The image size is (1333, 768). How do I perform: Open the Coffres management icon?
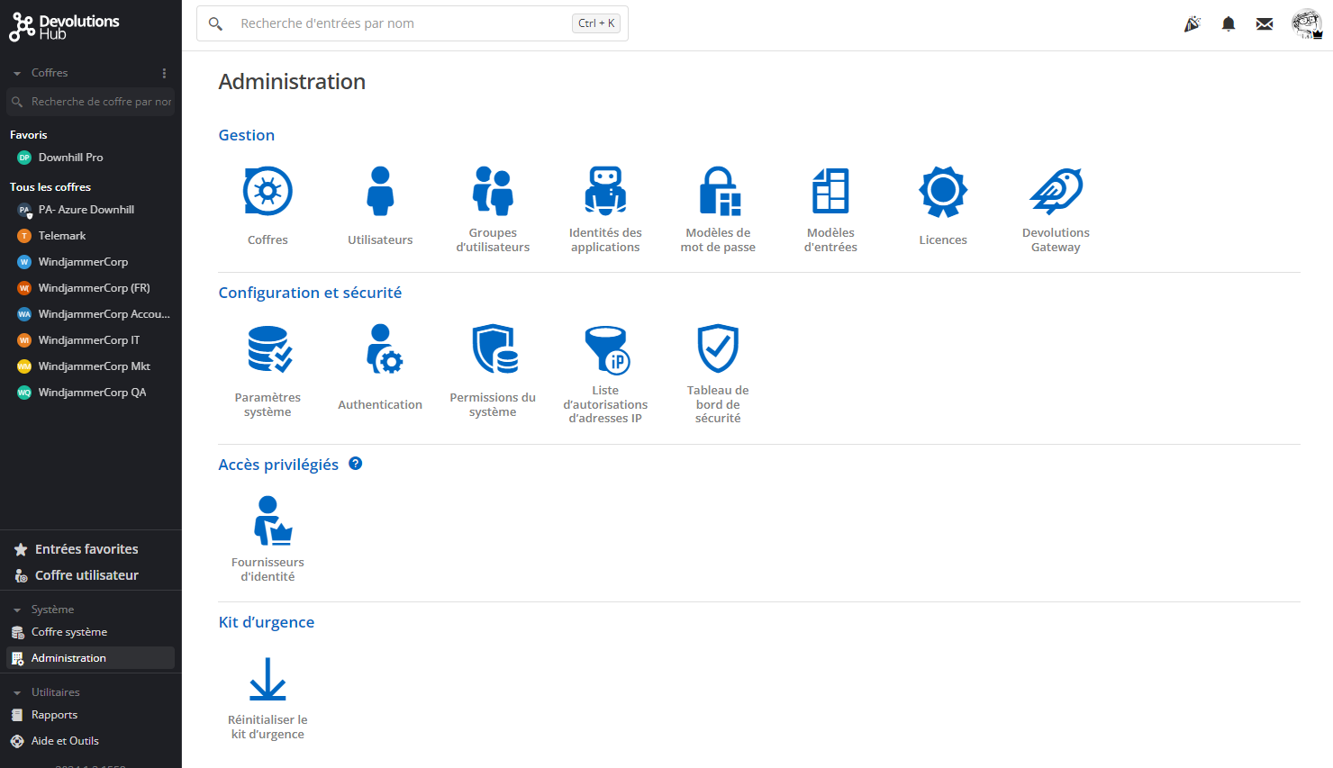point(268,191)
